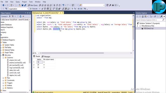Image resolution: width=166 pixels, height=93 pixels.
Task: Click the Decrease Indent icon
Action: click(79, 9)
